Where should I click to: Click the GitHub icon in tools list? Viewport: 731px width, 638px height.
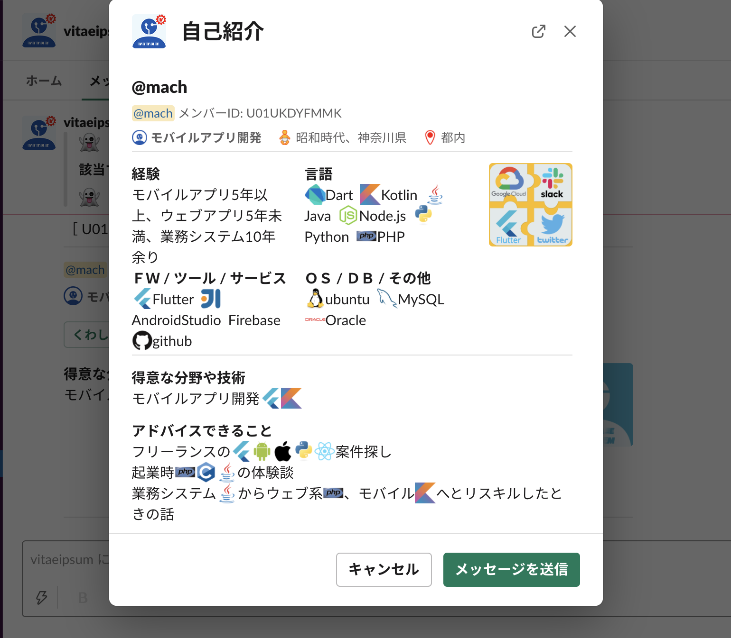141,339
